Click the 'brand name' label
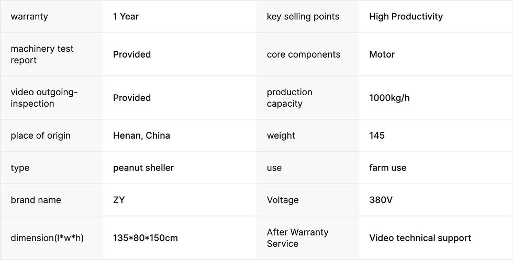Viewport: 513px width, 260px height. [36, 200]
